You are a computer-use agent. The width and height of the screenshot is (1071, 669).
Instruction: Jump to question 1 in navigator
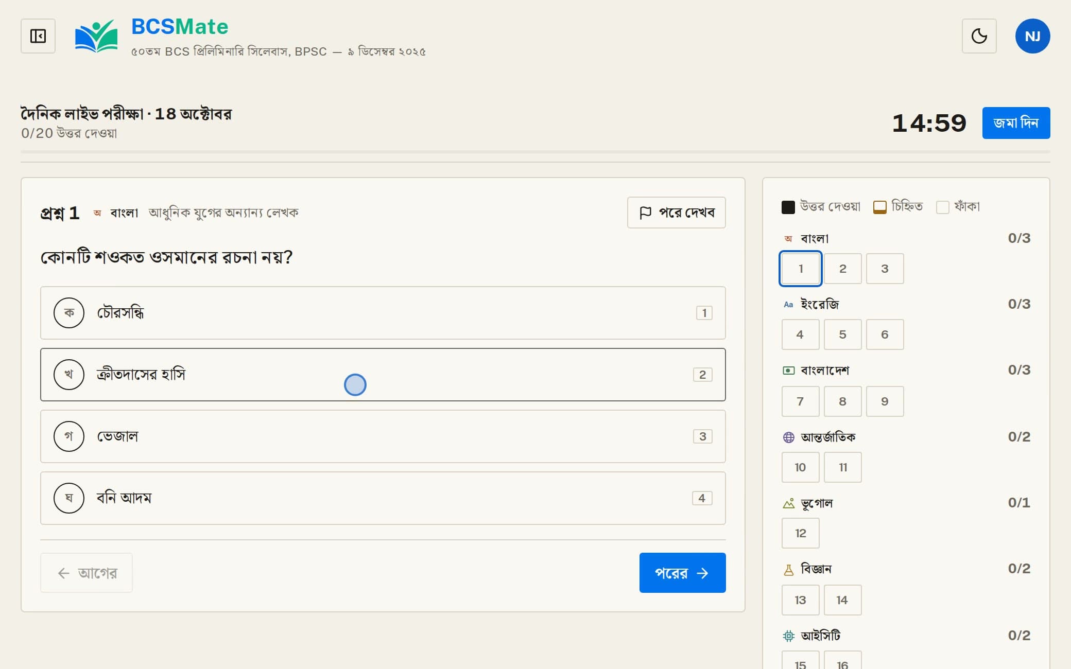point(800,269)
